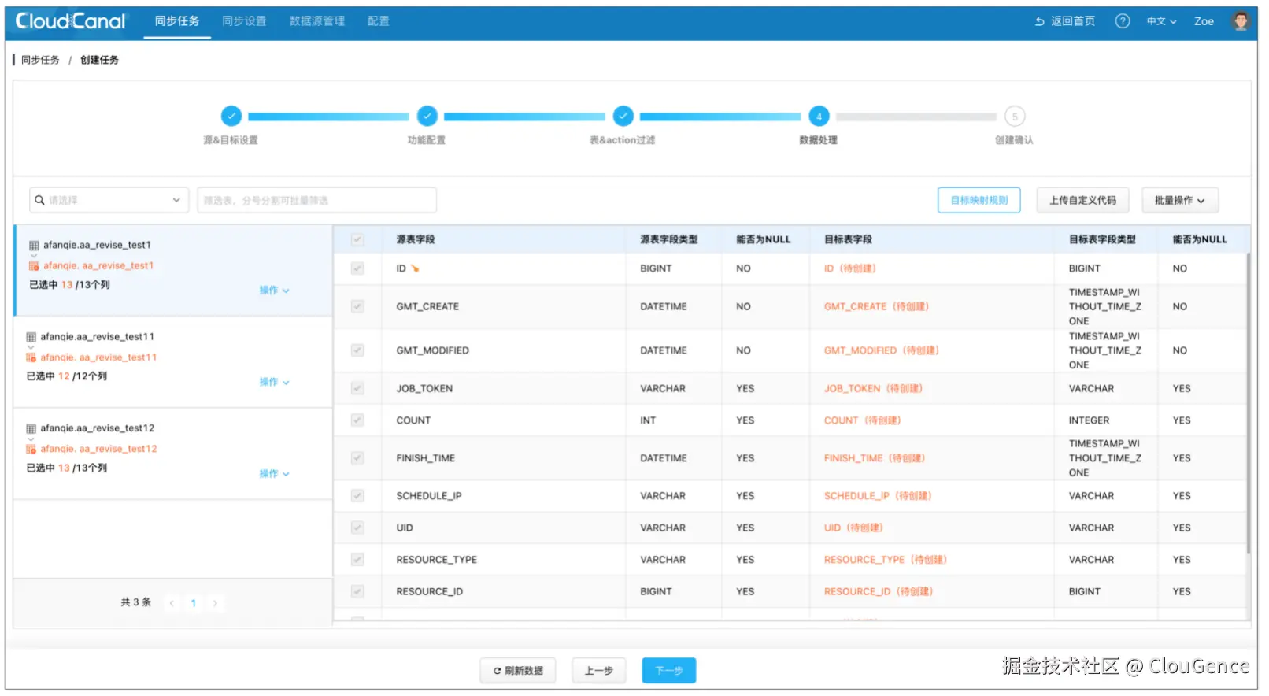This screenshot has width=1269, height=696.
Task: Toggle checkbox for RESOURCE_ID row
Action: coord(357,593)
